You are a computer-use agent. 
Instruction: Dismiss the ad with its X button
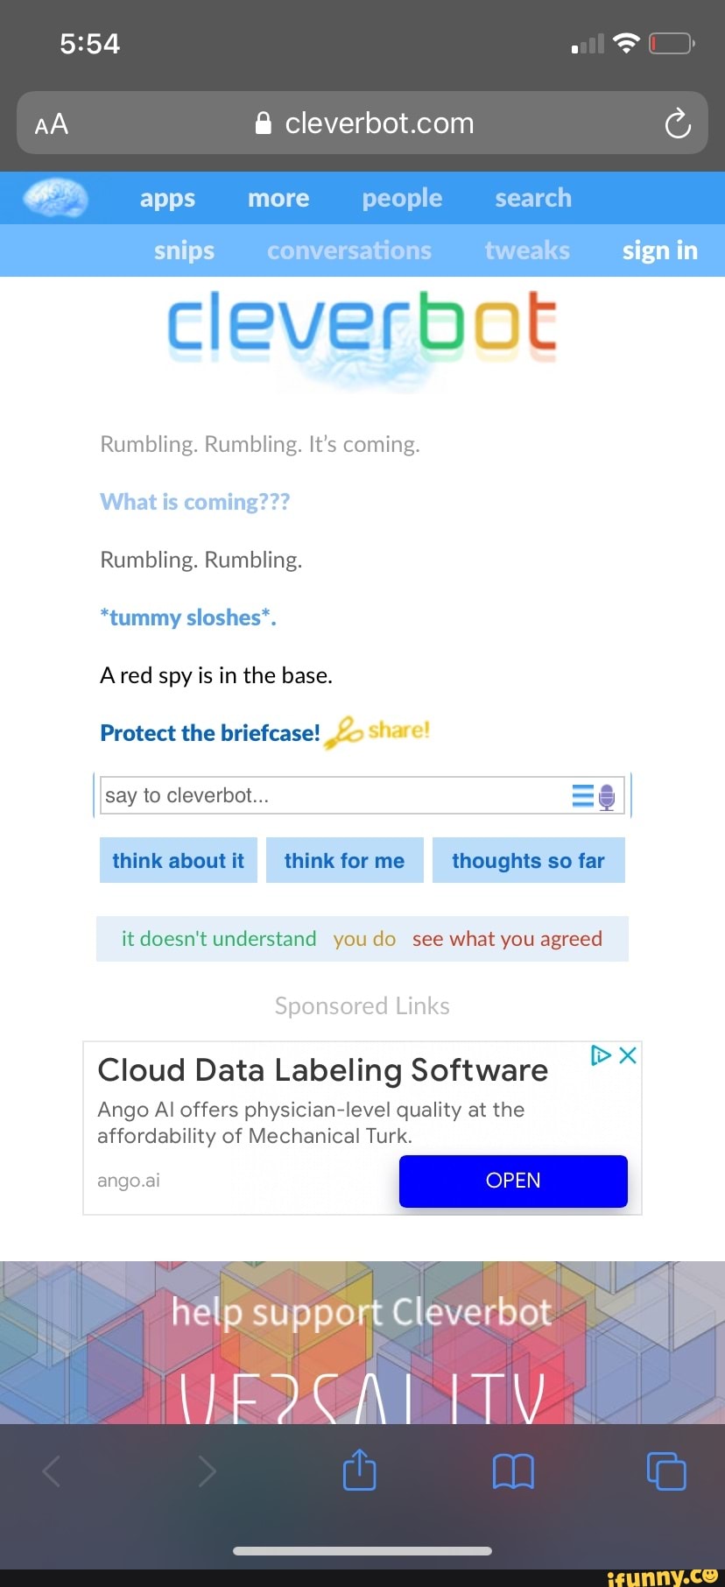[x=626, y=1055]
